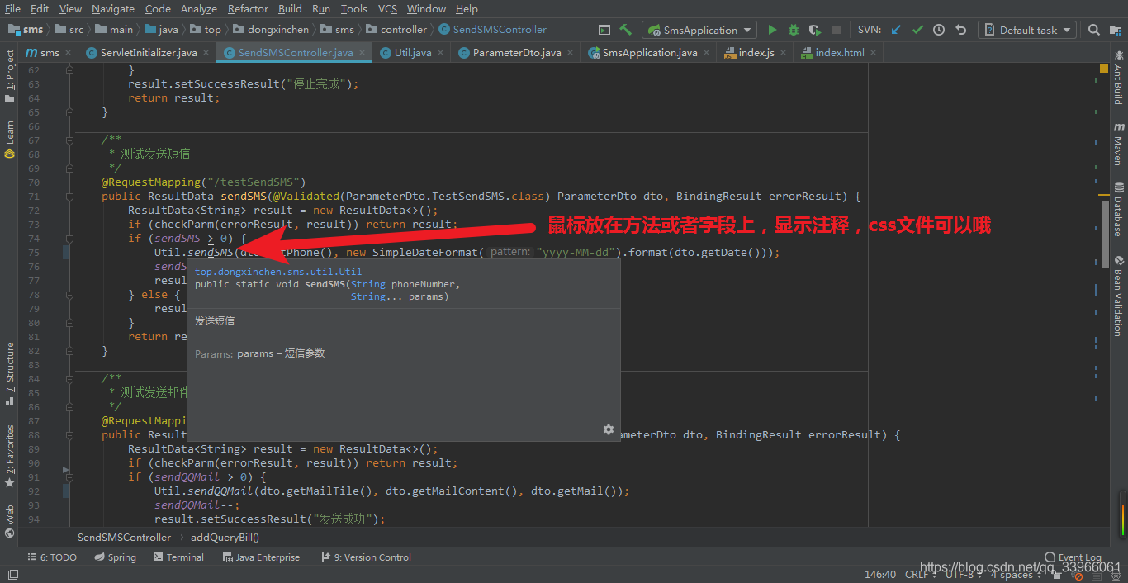
Task: Open the Java Enterprise tool window
Action: point(261,557)
